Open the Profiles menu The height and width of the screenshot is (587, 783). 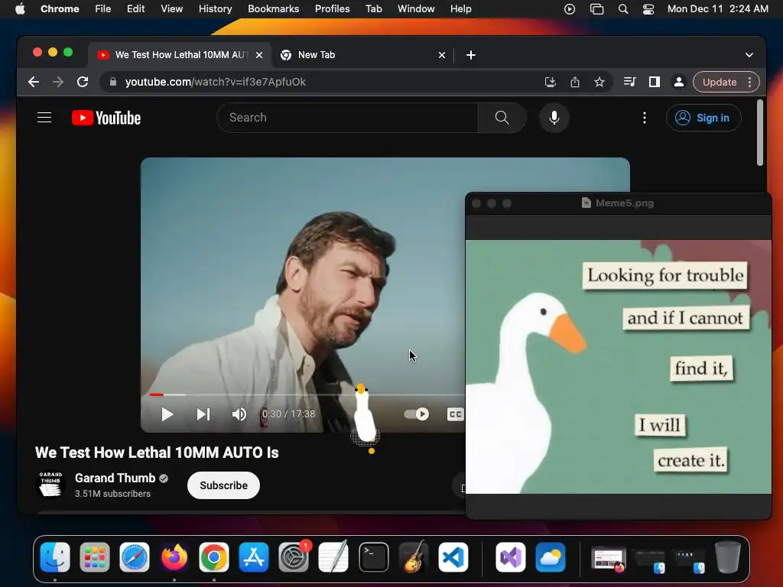tap(332, 9)
